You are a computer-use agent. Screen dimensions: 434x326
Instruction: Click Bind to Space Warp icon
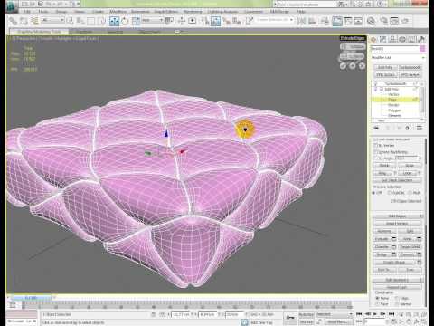pyautogui.click(x=34, y=21)
